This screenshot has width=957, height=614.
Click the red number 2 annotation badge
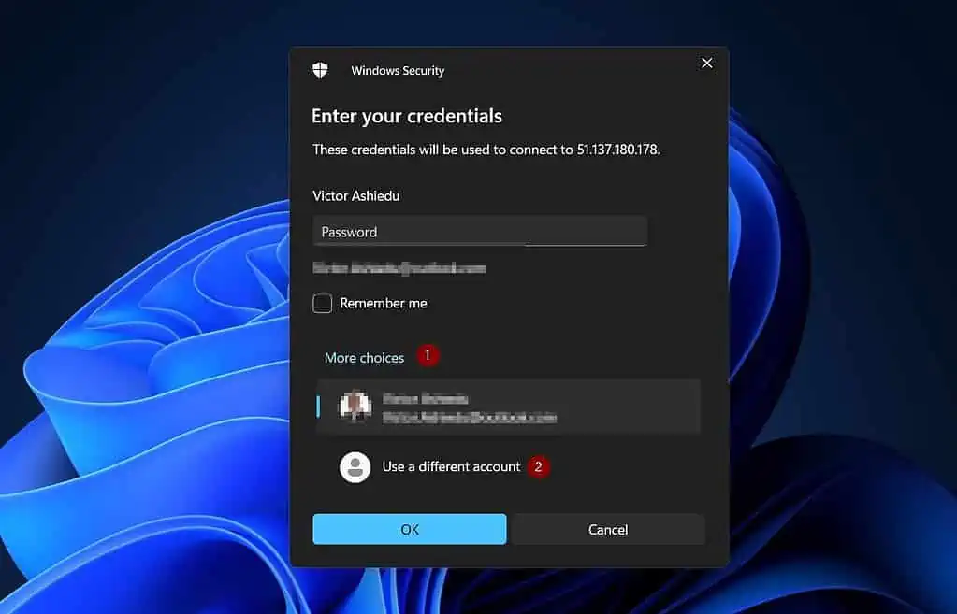click(x=538, y=465)
